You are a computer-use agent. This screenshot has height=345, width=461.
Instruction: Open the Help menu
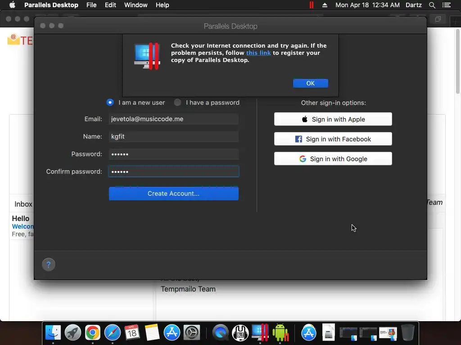click(162, 5)
